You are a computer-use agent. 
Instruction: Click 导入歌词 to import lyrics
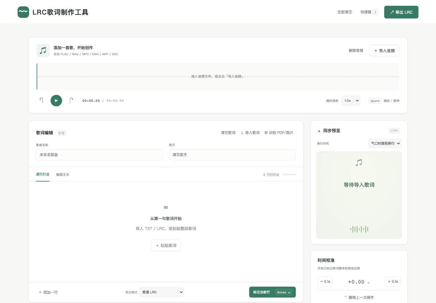250,133
